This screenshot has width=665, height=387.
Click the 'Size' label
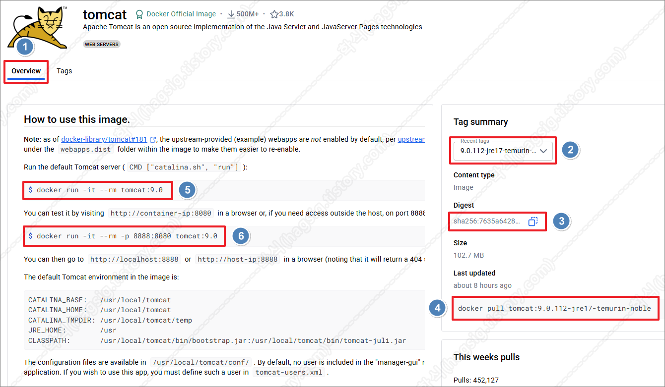pos(460,243)
